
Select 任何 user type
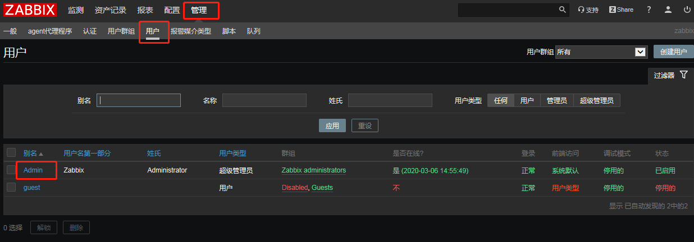coord(501,100)
